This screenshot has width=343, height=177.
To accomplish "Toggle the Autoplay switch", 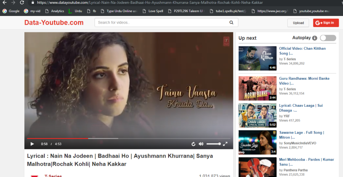I will coord(328,38).
